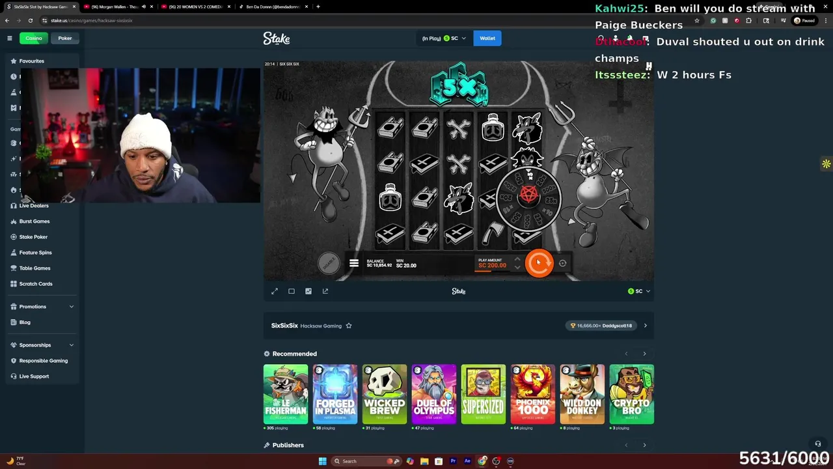
Task: Spin the slot with orange spin button
Action: tap(539, 263)
